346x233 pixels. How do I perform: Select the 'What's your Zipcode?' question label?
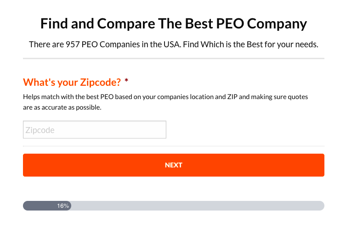pos(72,83)
